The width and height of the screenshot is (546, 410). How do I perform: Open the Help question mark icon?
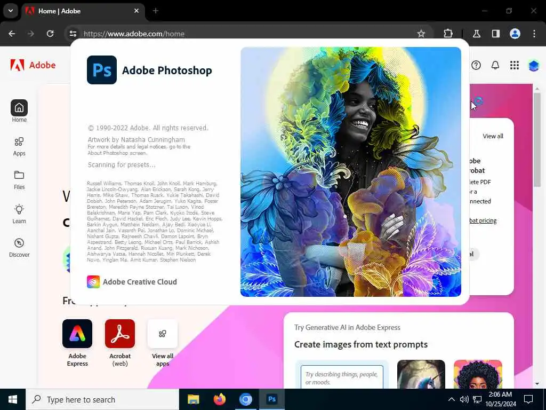[x=476, y=65]
